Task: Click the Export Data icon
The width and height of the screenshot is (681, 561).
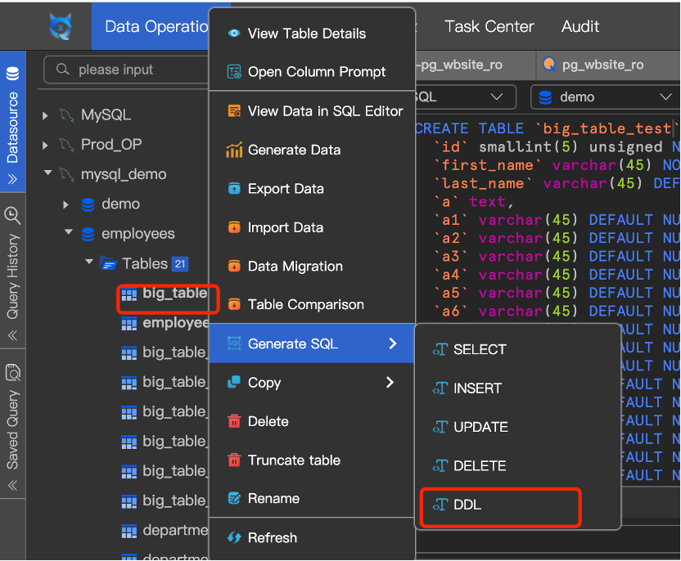Action: point(234,189)
